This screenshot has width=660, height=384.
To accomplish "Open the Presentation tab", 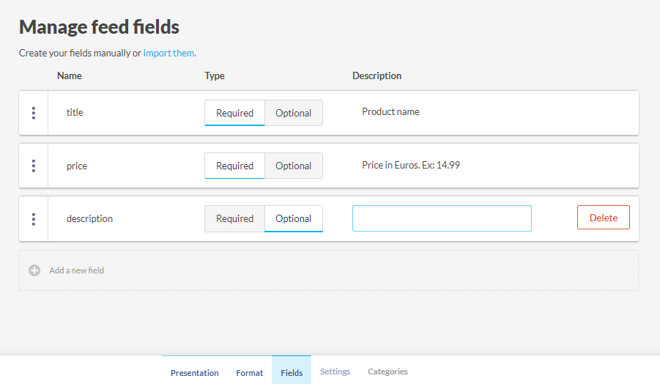I will pyautogui.click(x=195, y=372).
